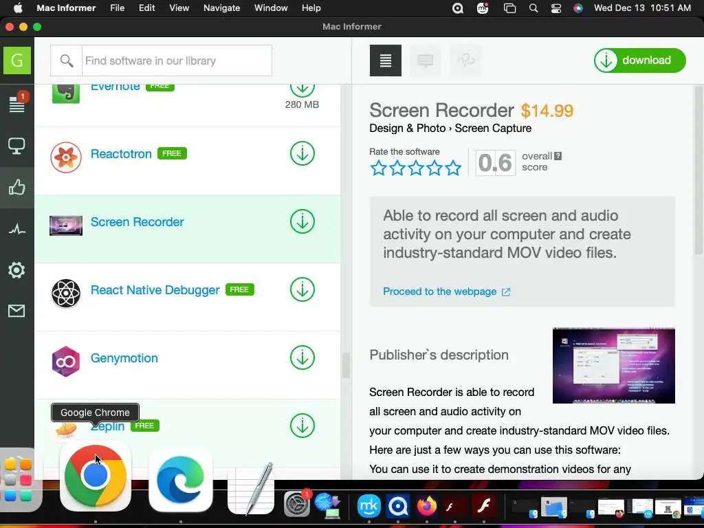
Task: Click the $14.99 price label
Action: coord(547,111)
